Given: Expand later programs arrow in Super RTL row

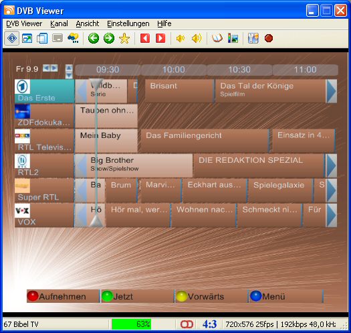Looking at the screenshot, I should [x=332, y=190].
